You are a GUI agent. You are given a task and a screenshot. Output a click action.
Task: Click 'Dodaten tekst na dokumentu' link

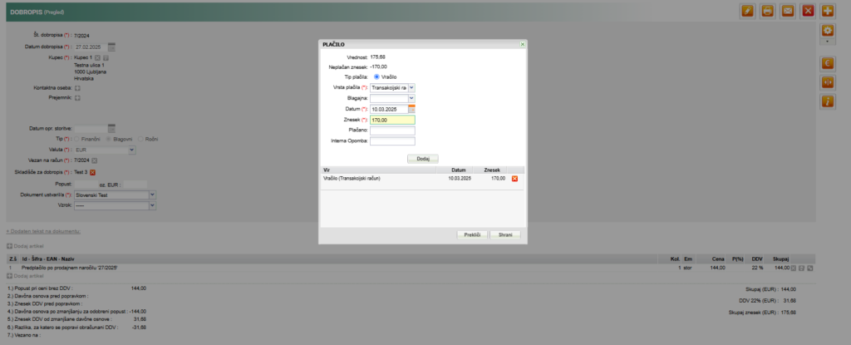tap(43, 231)
